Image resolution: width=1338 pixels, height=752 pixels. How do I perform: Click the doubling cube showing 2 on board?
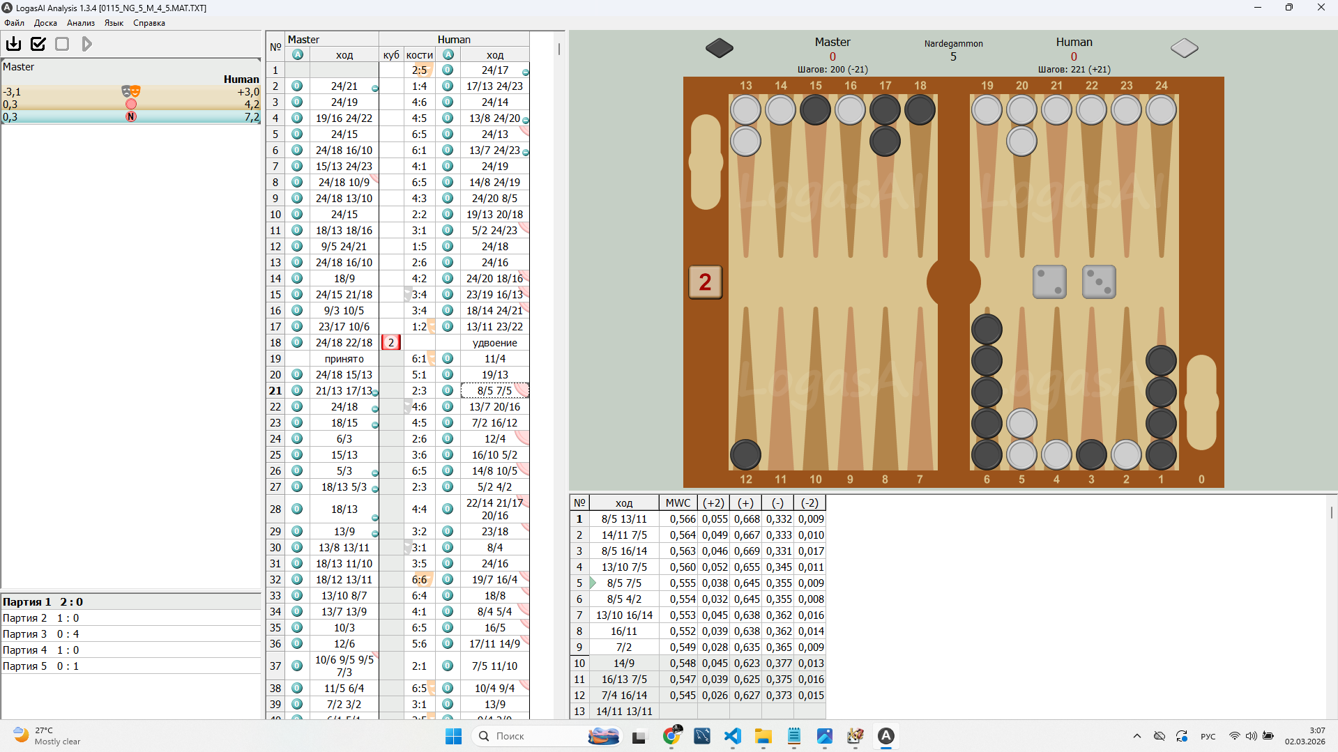click(705, 282)
